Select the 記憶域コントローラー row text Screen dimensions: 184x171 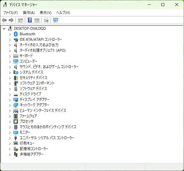pos(34,149)
